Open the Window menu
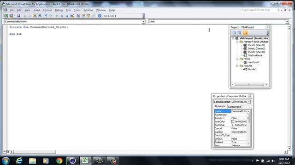Screen dimensions: 295x165 [x=101, y=10]
